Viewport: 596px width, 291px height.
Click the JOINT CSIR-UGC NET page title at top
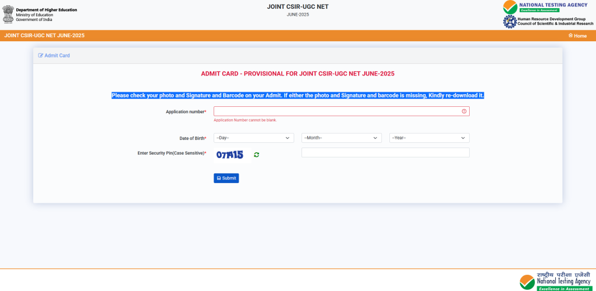(297, 7)
